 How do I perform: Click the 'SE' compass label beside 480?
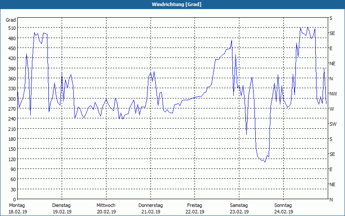(332, 34)
